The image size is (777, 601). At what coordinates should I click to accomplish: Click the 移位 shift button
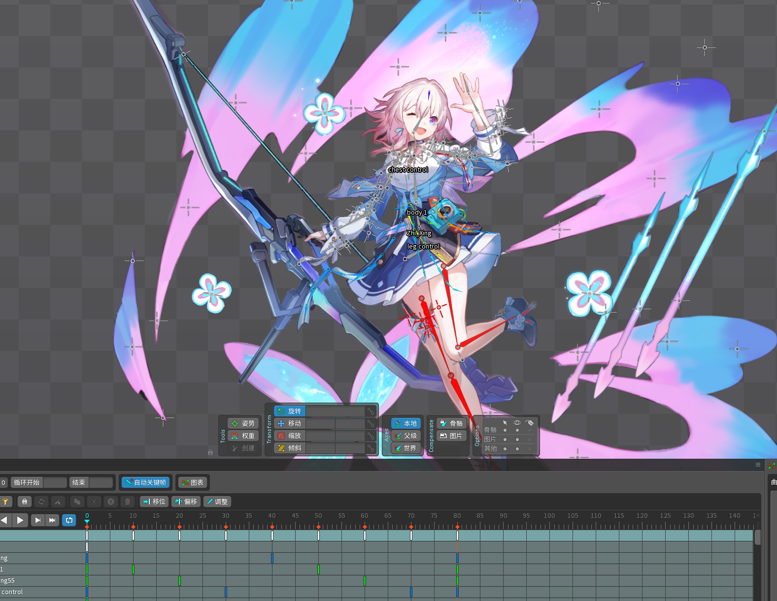click(x=154, y=502)
